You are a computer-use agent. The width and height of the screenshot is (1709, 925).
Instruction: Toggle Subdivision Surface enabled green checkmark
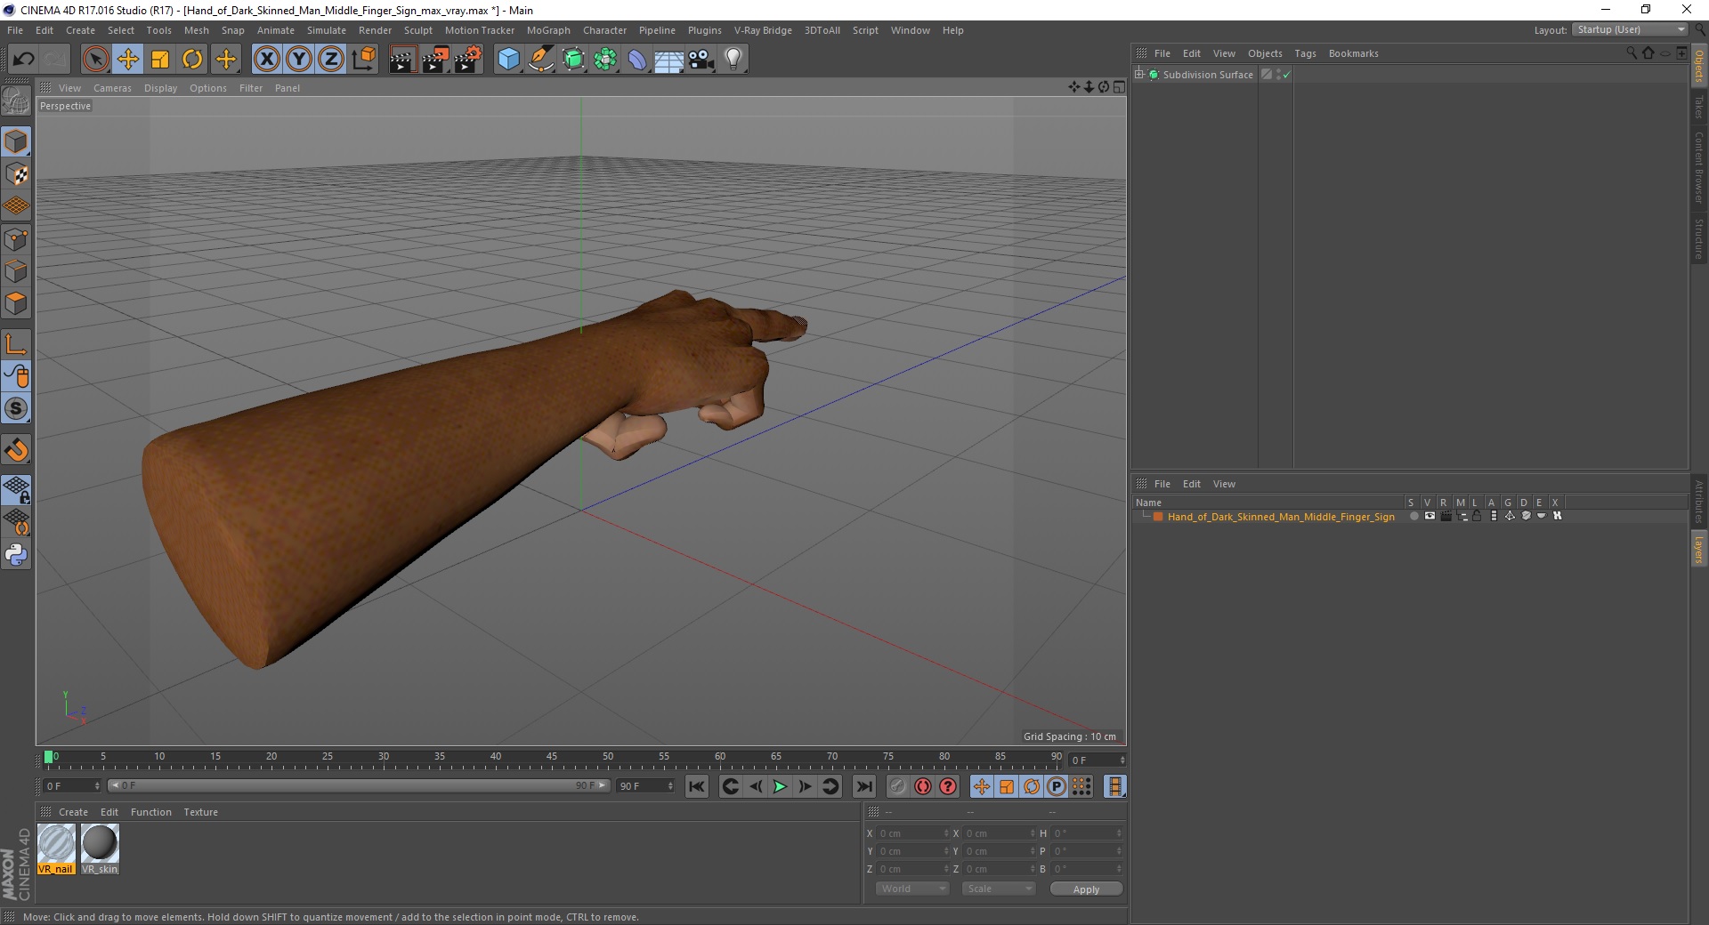(x=1286, y=75)
